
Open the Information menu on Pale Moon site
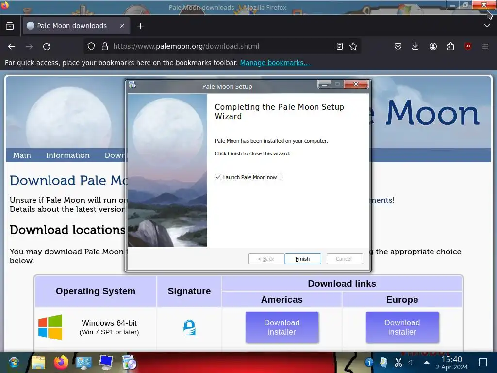(x=68, y=155)
